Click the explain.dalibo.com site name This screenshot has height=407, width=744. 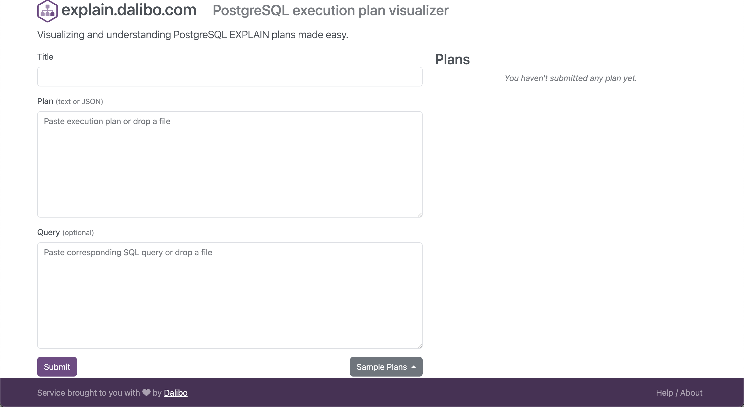[129, 10]
